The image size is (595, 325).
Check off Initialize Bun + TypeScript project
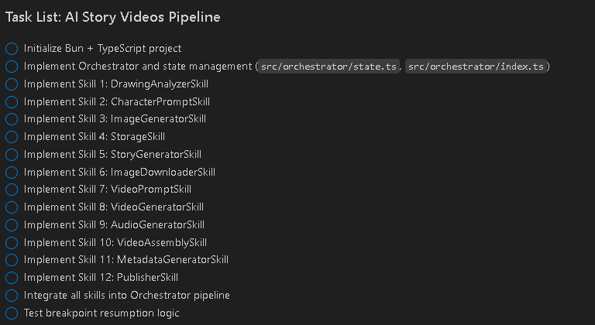coord(12,49)
